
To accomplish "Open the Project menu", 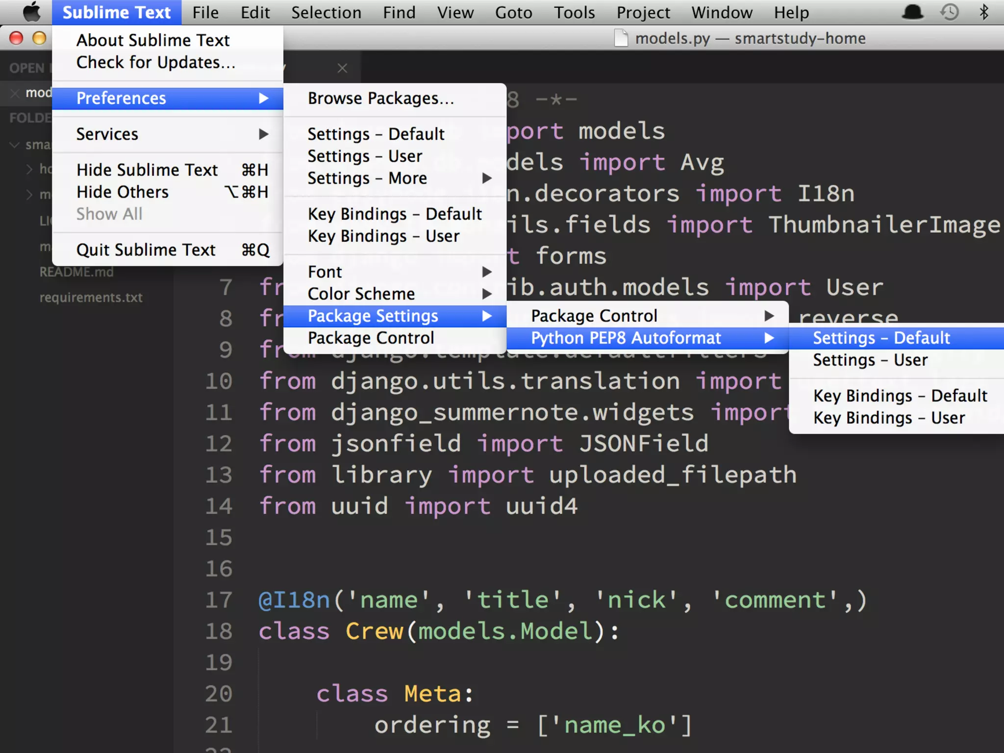I will tap(643, 12).
